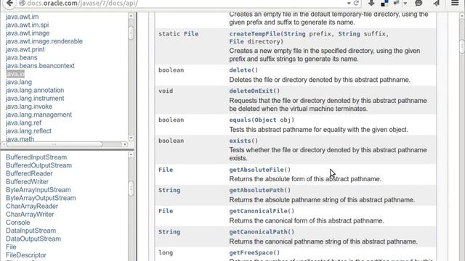Open java.lang.reflect package
The width and height of the screenshot is (465, 261).
click(x=29, y=130)
